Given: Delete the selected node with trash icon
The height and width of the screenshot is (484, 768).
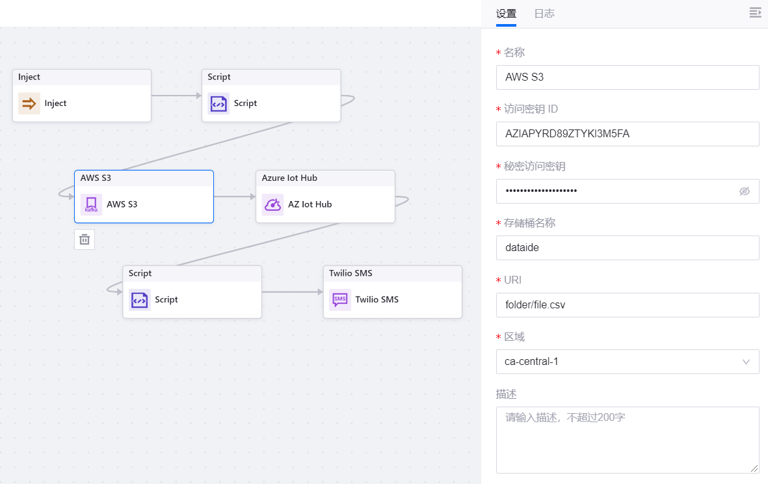Looking at the screenshot, I should click(x=85, y=239).
